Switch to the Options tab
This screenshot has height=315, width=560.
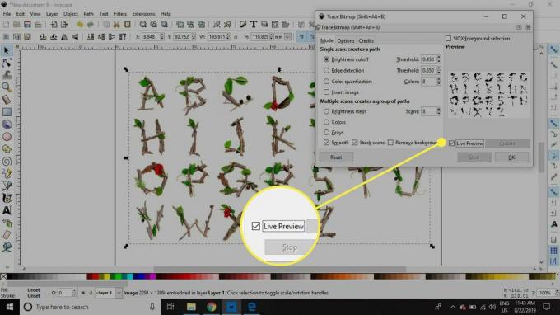pyautogui.click(x=345, y=40)
